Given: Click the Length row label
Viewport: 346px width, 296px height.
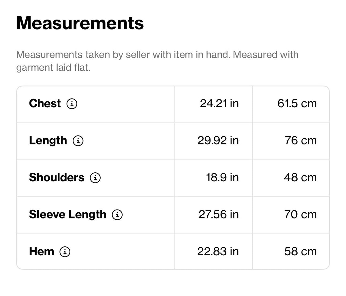Looking at the screenshot, I should click(x=48, y=141).
